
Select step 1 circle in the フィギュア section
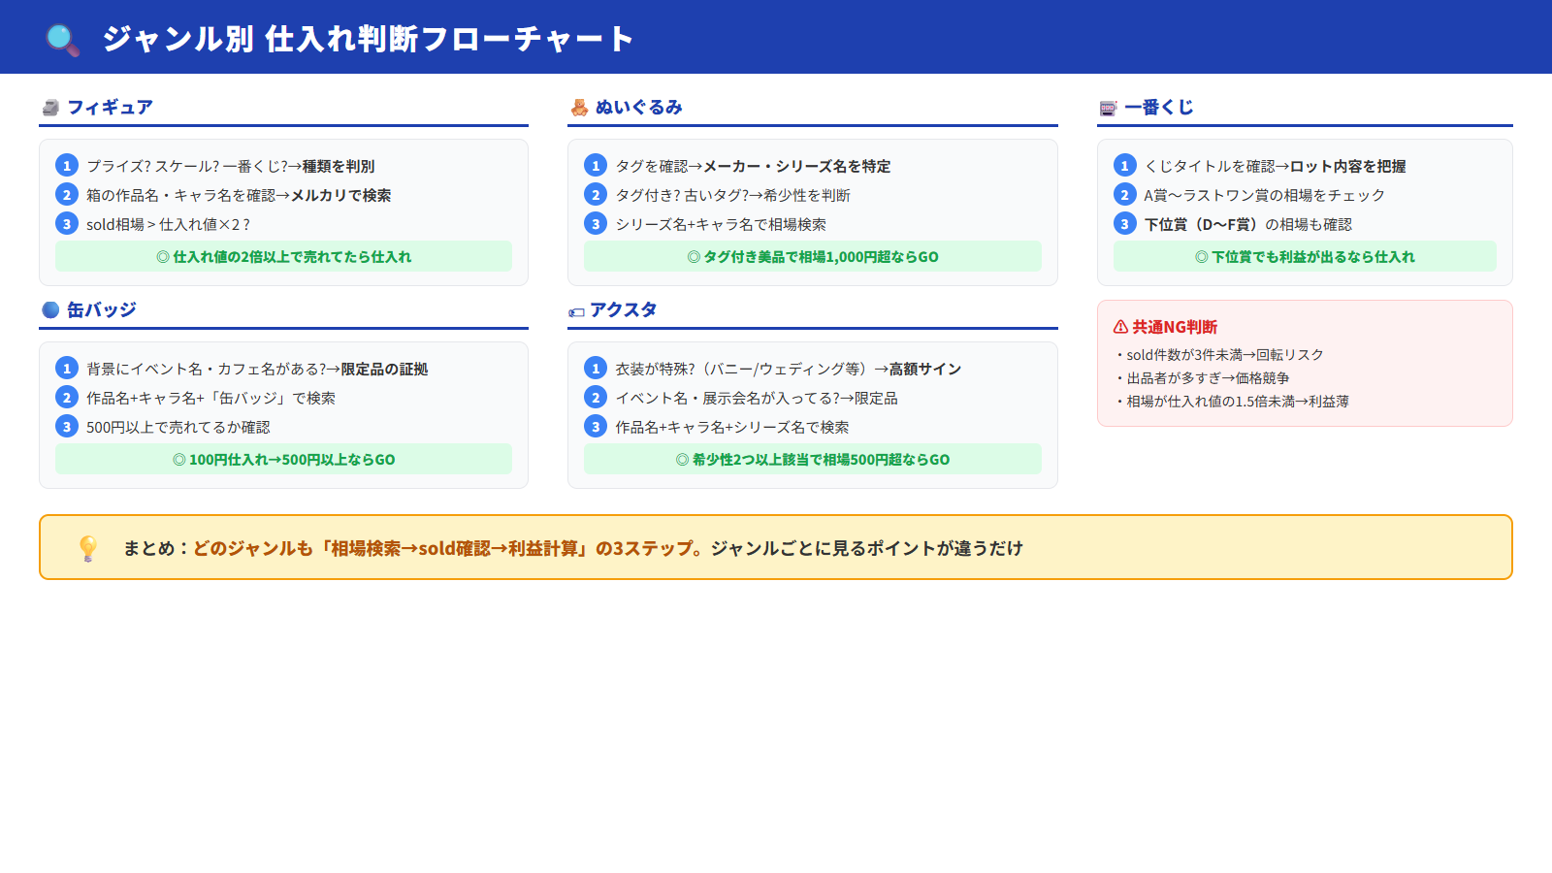tap(65, 165)
